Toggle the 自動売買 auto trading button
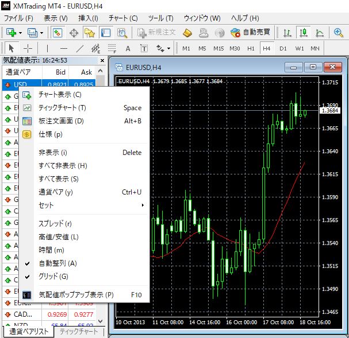This screenshot has height=338, width=349. 250,33
